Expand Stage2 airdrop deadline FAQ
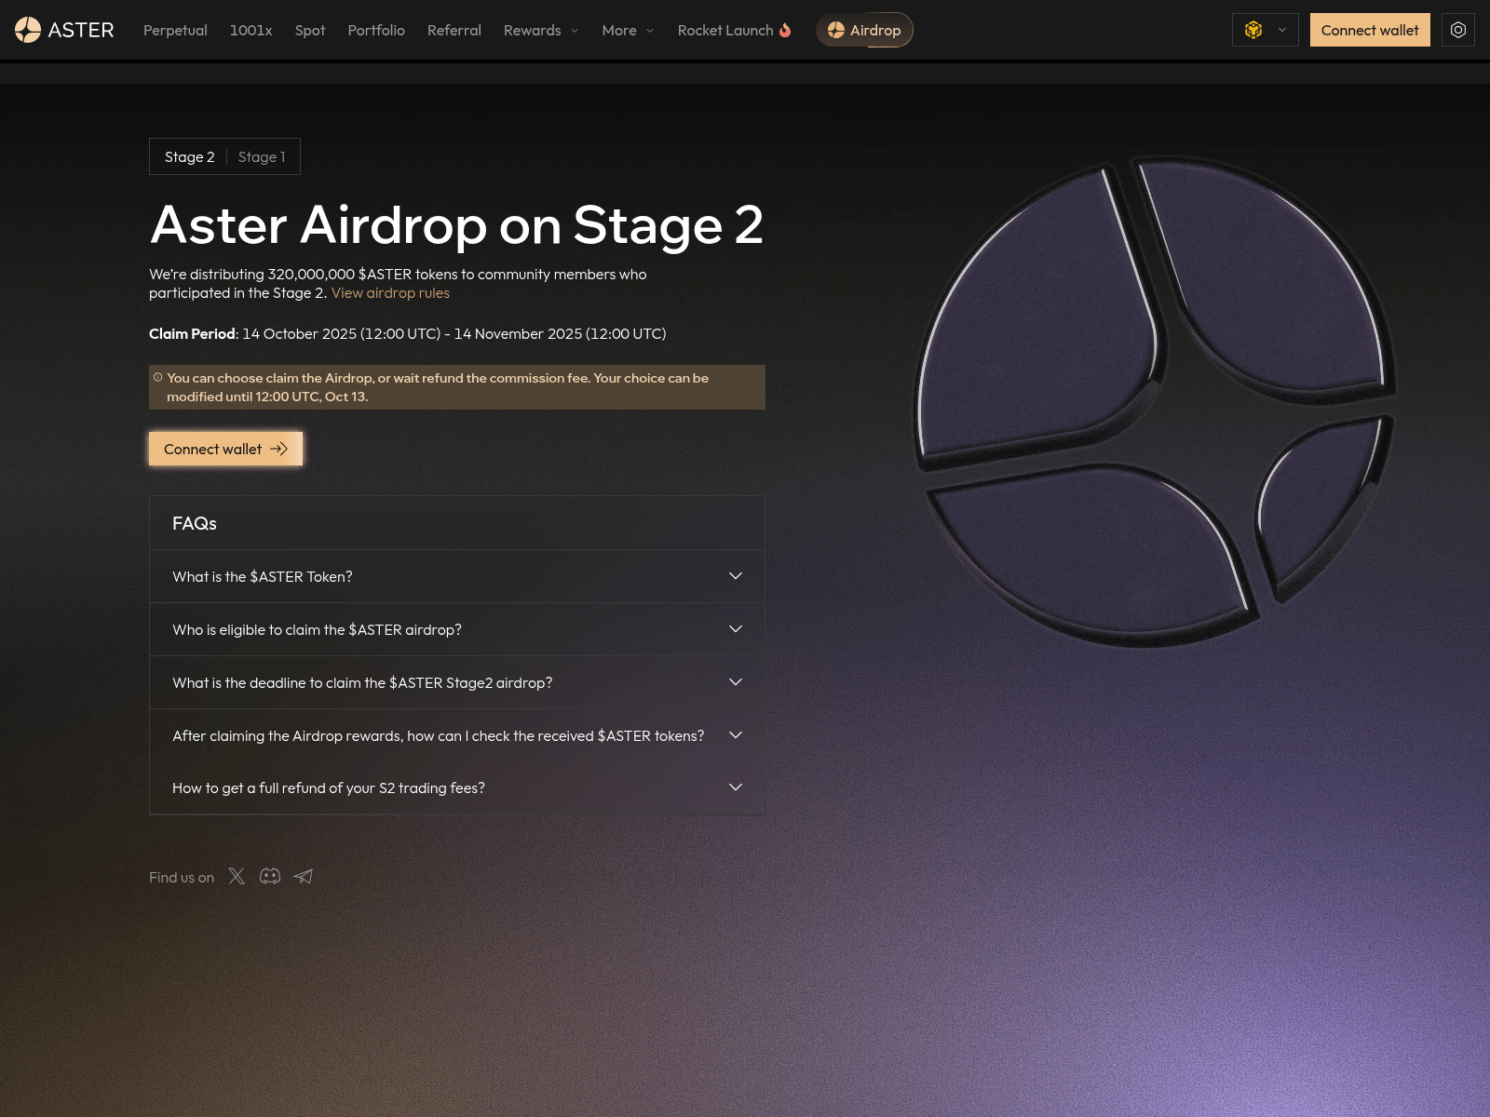The width and height of the screenshot is (1490, 1117). (457, 682)
